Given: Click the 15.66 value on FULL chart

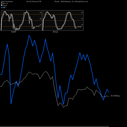Looking at the screenshot, I should pos(79,27).
